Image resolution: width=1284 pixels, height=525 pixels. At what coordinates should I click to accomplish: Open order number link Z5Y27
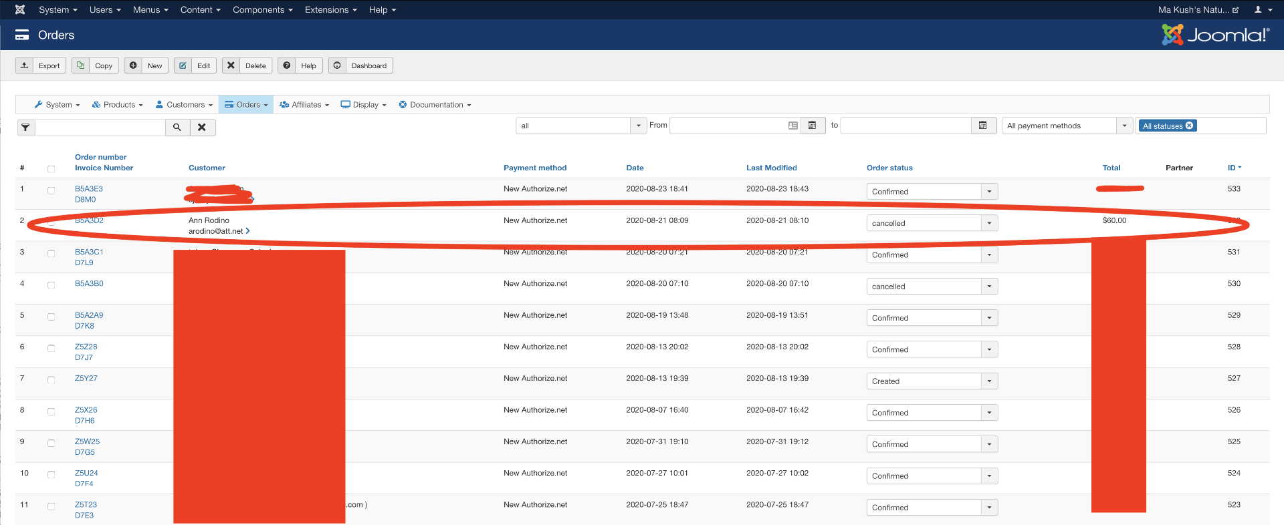point(86,378)
